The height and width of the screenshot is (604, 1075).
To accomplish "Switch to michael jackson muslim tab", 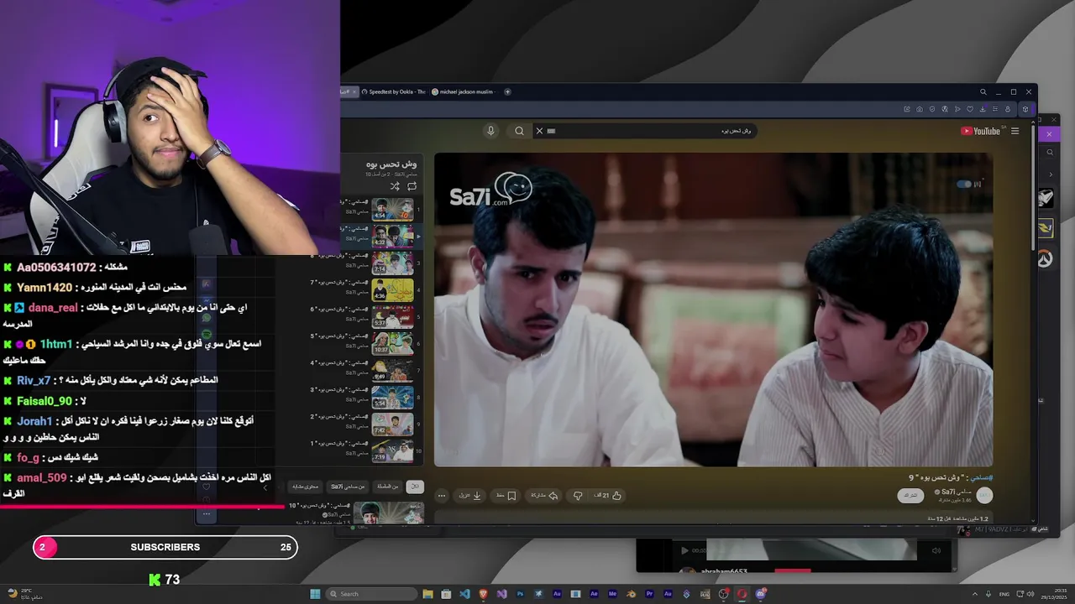I will 464,91.
